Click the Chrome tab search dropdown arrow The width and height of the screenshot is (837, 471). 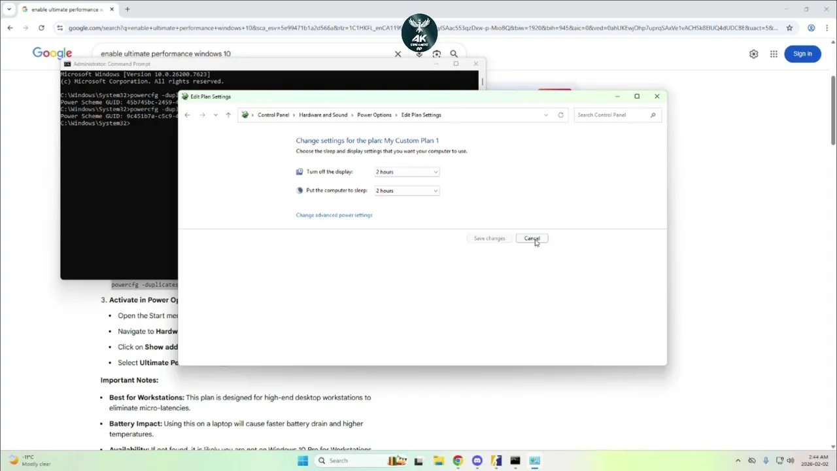(x=9, y=9)
